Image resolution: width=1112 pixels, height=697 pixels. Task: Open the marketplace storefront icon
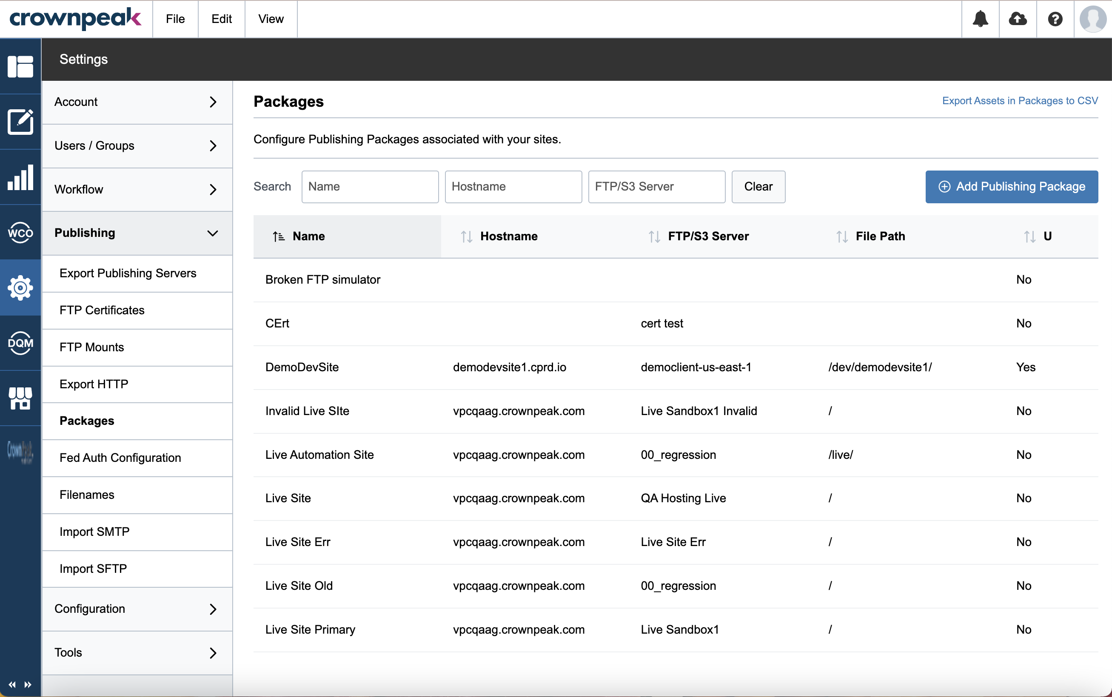pos(20,398)
